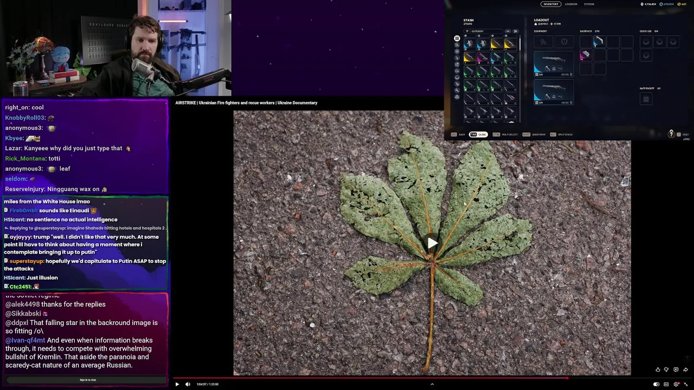Image resolution: width=694 pixels, height=390 pixels.
Task: Turn on closed captions in the video player
Action: tap(666, 384)
